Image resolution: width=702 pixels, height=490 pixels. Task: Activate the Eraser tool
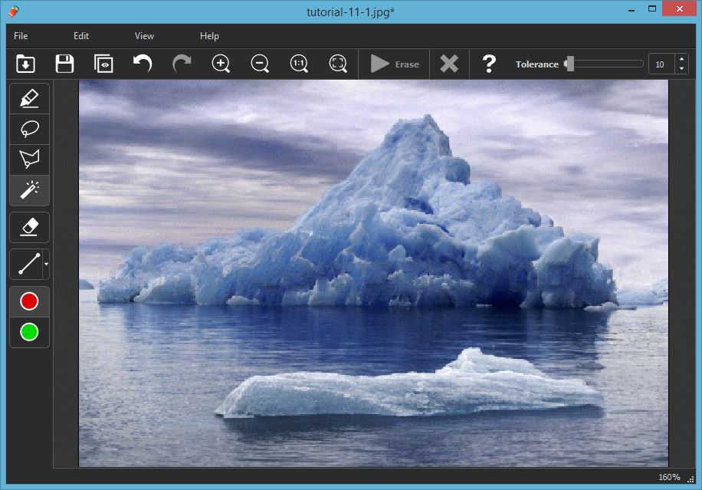coord(28,227)
